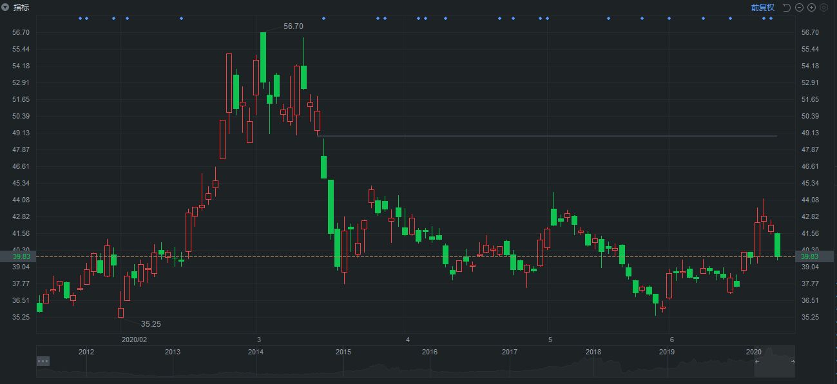The image size is (837, 384).
Task: Click the 35.25 label on left price axis
Action: click(21, 317)
